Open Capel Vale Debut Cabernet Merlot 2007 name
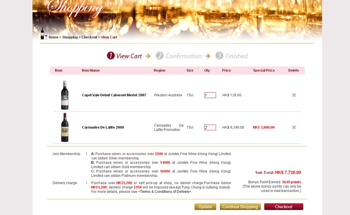The image size is (350, 215). point(114,95)
